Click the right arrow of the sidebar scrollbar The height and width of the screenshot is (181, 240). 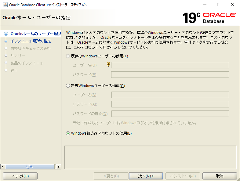coord(58,166)
